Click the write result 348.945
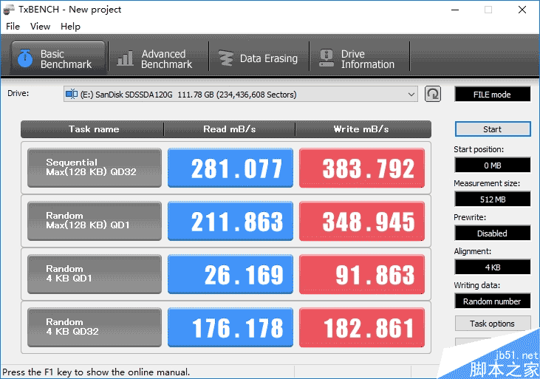 point(362,221)
